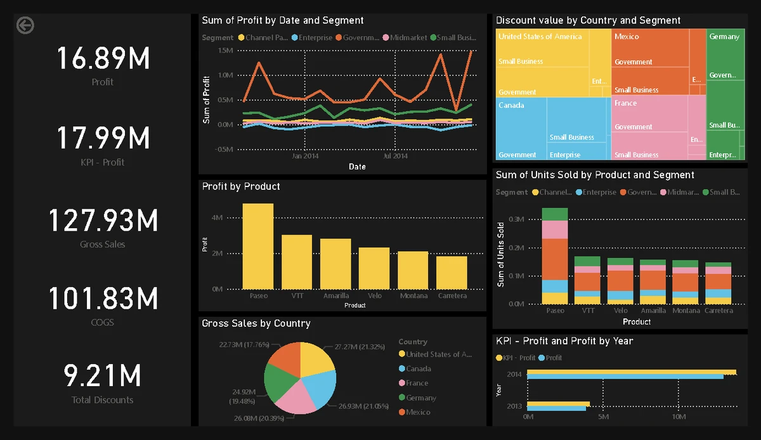
Task: Select United States entry in Country legend
Action: [436, 354]
